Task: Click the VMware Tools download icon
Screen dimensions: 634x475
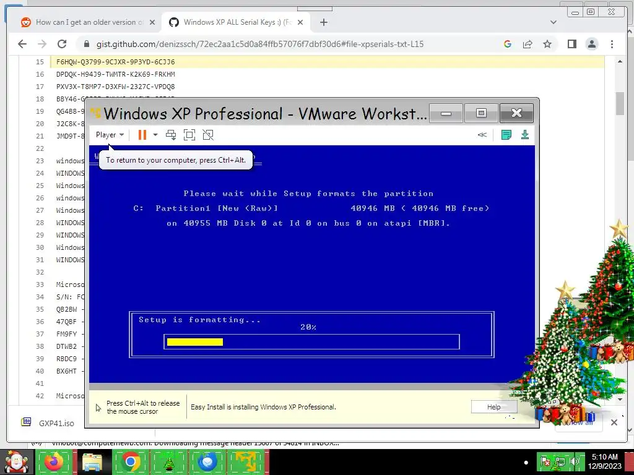Action: (x=525, y=135)
